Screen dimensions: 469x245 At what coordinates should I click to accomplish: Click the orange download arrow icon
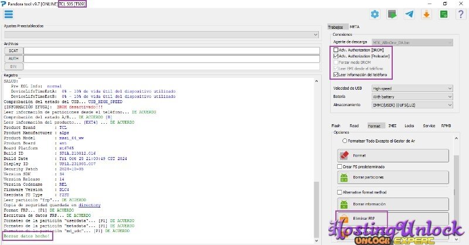[427, 14]
